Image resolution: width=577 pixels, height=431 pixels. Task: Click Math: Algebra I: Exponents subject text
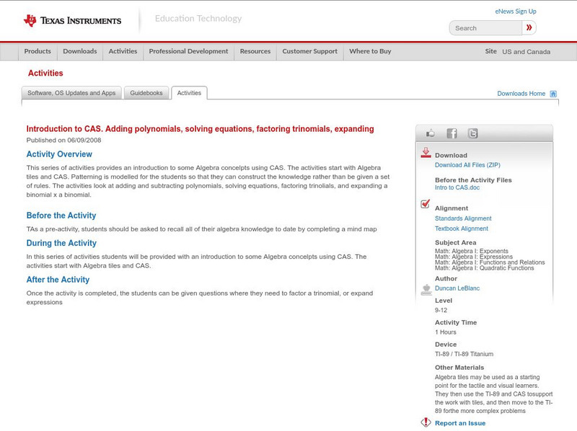coord(472,251)
